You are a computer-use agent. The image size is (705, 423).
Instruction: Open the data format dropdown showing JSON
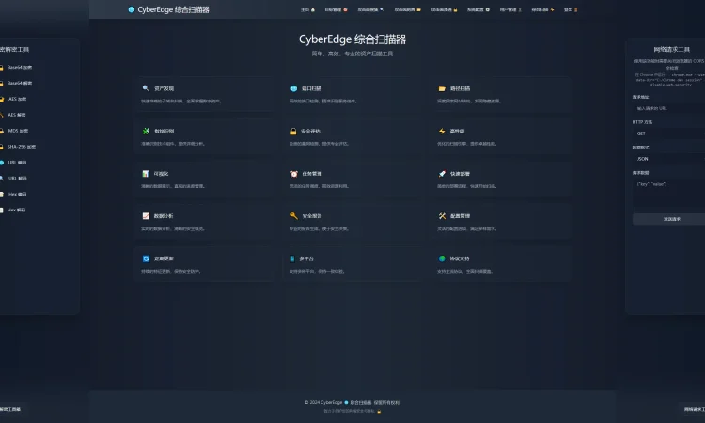coord(668,159)
